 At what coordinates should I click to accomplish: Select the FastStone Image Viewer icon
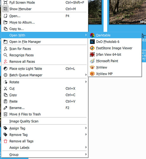(92, 48)
